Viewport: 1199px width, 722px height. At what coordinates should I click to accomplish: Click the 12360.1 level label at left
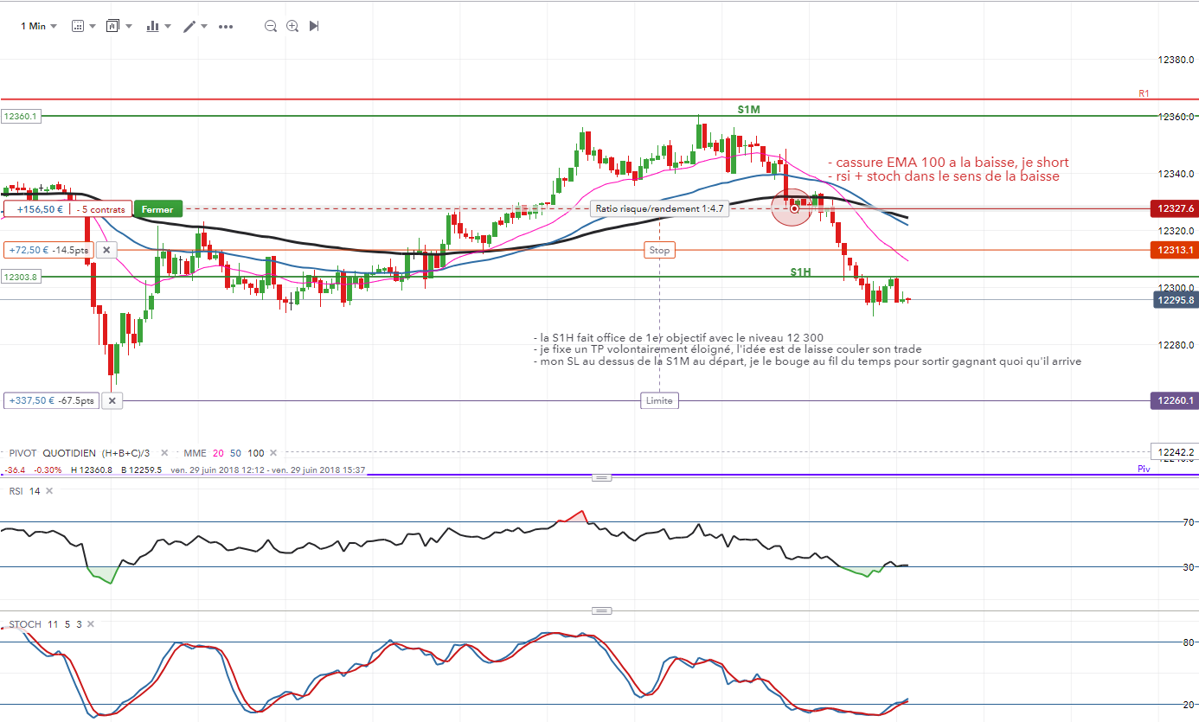(21, 116)
